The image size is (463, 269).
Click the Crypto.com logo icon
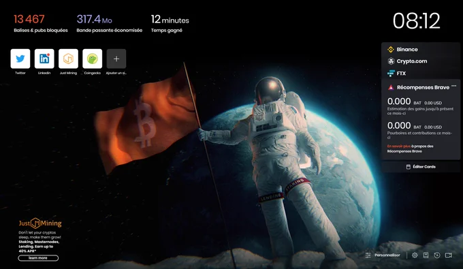pyautogui.click(x=391, y=61)
